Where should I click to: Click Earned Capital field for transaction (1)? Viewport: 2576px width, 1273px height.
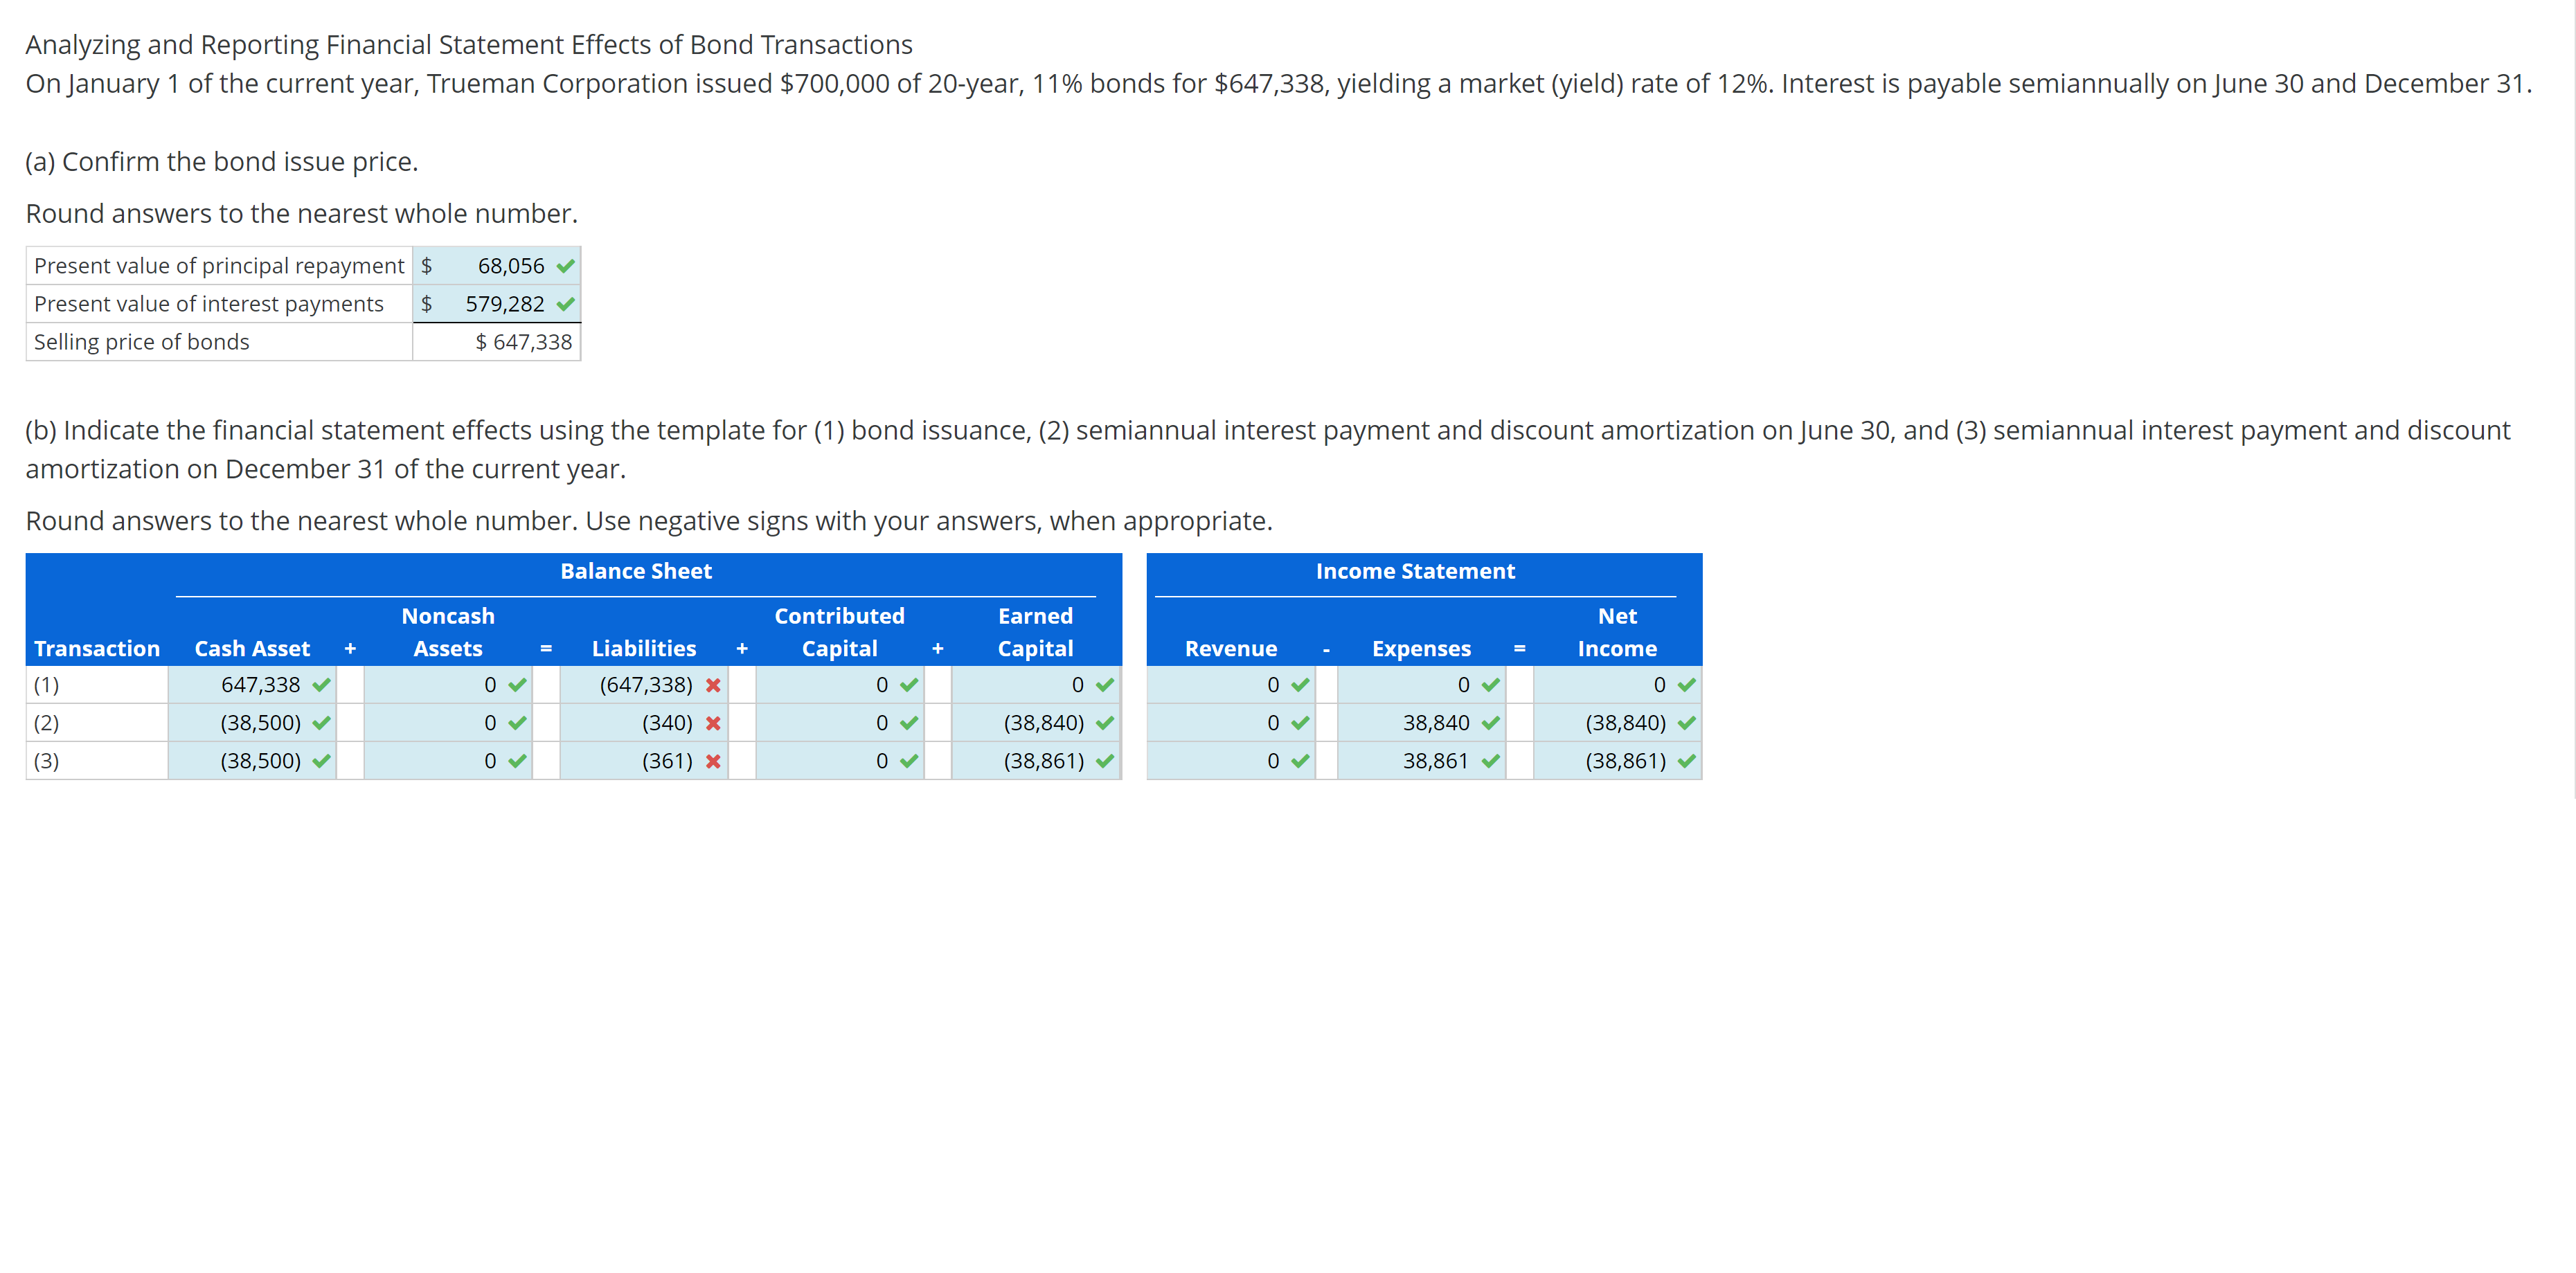[x=1036, y=685]
